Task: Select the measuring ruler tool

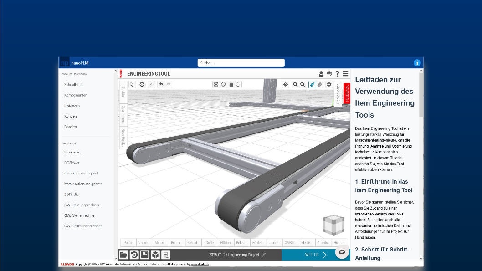Action: (x=151, y=84)
